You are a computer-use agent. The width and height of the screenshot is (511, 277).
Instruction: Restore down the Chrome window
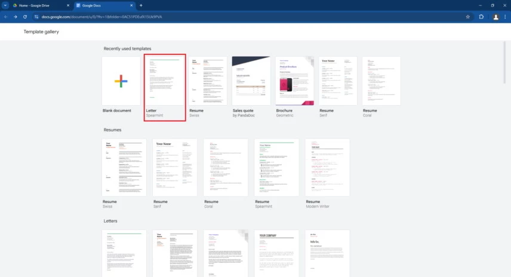(492, 5)
